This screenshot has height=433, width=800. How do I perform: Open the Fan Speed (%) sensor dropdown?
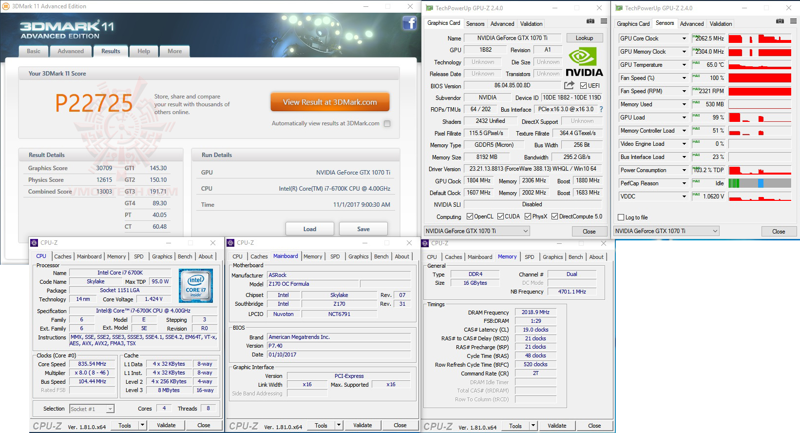click(x=684, y=78)
